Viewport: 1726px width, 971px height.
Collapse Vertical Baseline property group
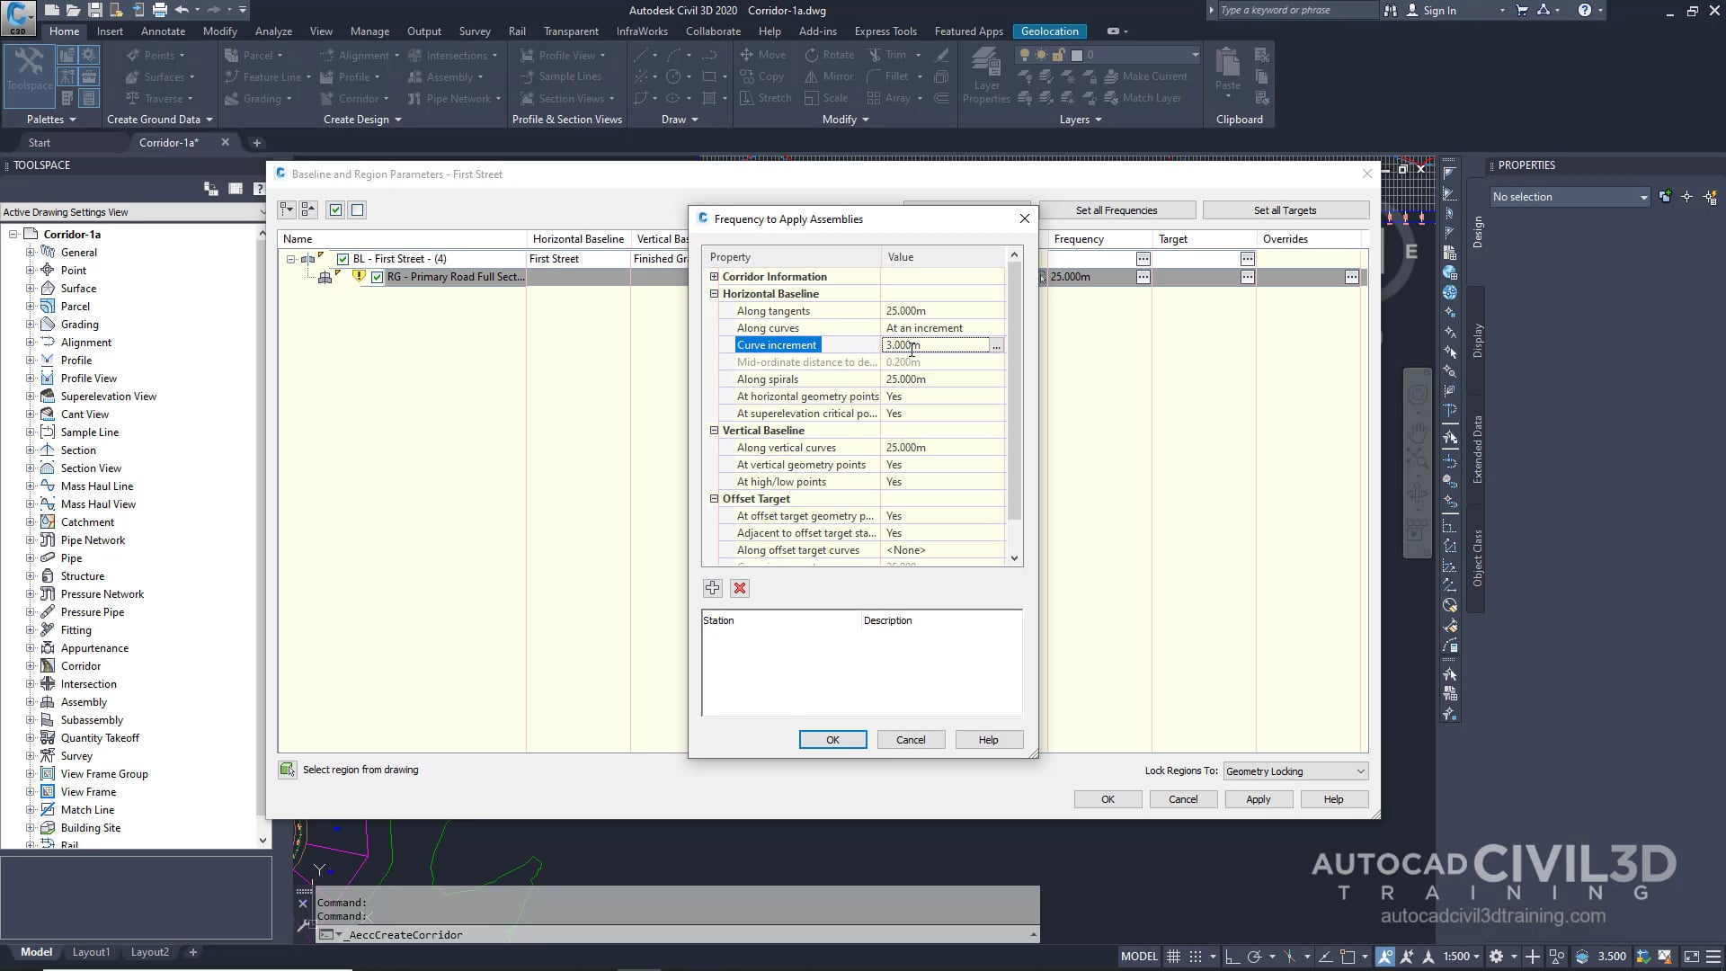pyautogui.click(x=715, y=431)
